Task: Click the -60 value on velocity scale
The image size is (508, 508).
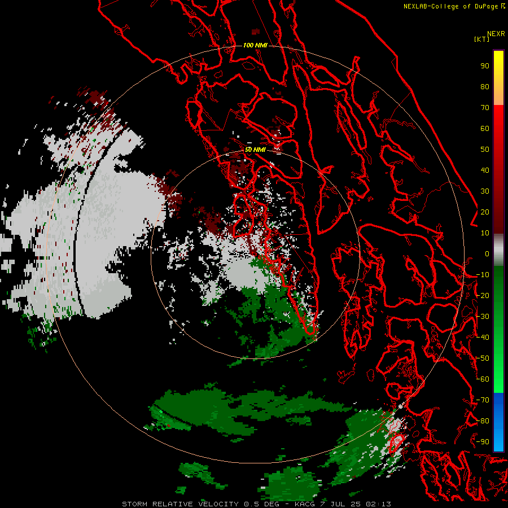Action: point(483,379)
